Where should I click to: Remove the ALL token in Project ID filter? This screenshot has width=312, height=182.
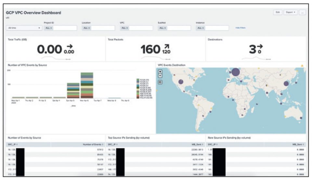coord(51,28)
